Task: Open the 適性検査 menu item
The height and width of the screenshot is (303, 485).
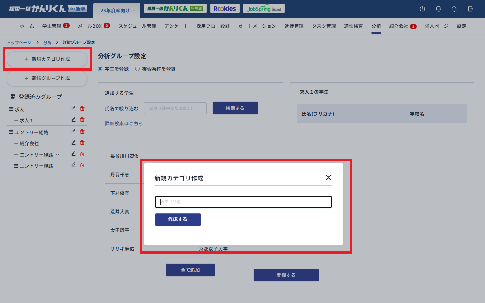Action: (x=353, y=26)
